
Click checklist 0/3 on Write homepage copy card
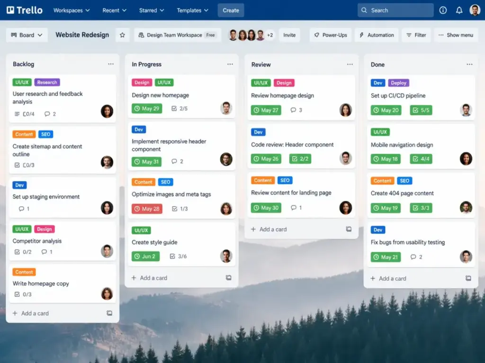click(23, 294)
